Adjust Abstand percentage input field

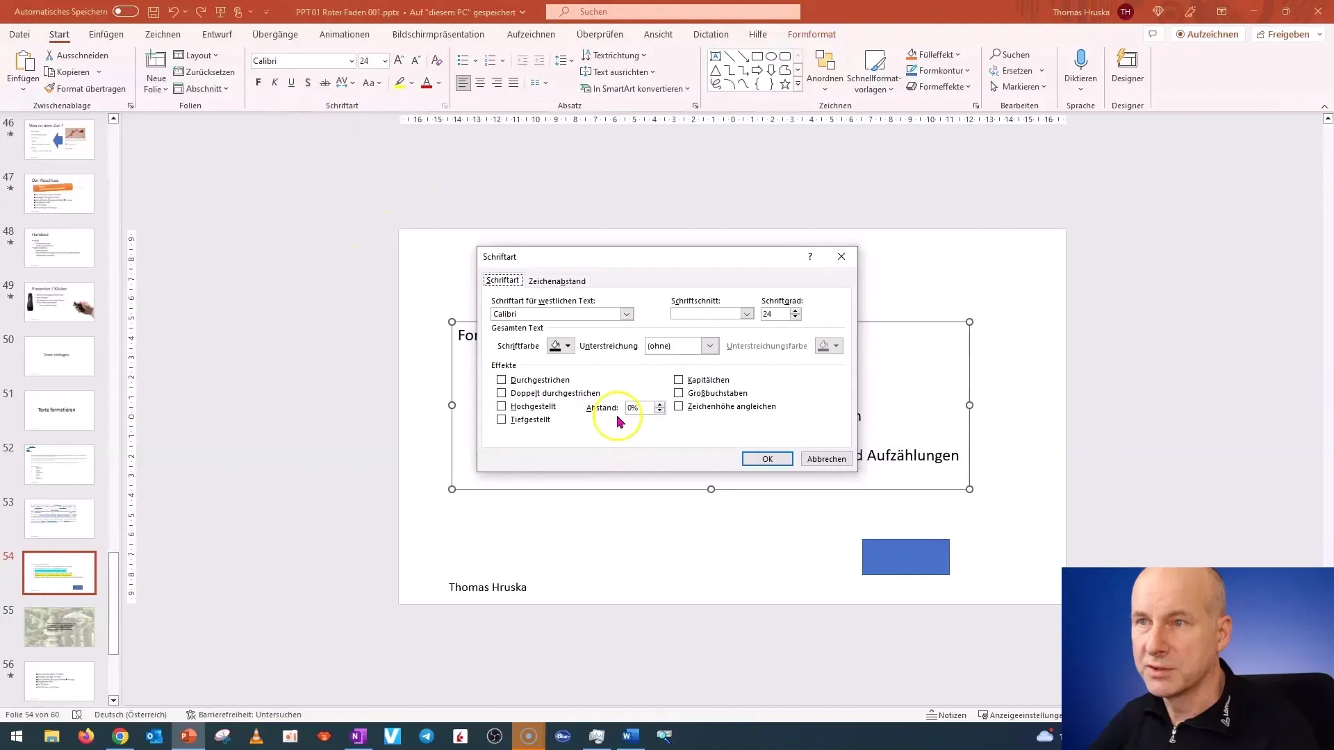click(639, 406)
